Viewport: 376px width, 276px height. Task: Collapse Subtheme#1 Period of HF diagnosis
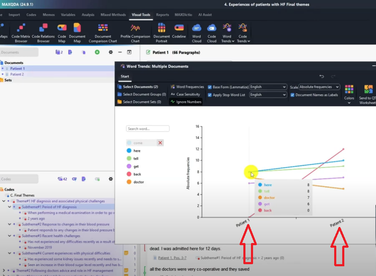coord(10,207)
